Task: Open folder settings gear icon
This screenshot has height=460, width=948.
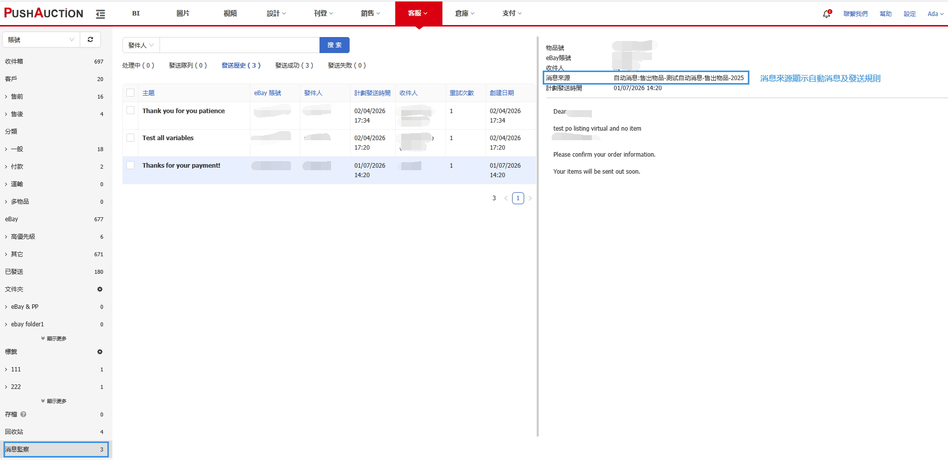Action: pyautogui.click(x=100, y=289)
